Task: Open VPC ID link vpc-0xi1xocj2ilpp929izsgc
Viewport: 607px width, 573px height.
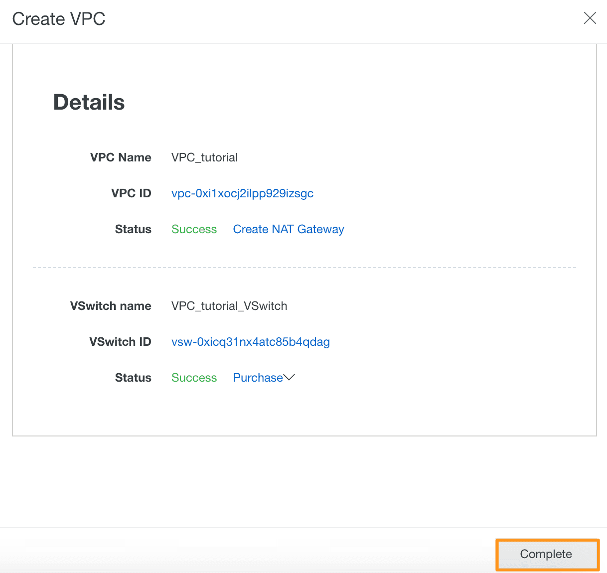Action: click(x=242, y=193)
